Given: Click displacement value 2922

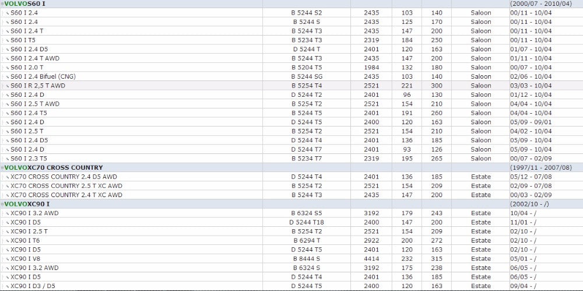Looking at the screenshot, I should (371, 241).
